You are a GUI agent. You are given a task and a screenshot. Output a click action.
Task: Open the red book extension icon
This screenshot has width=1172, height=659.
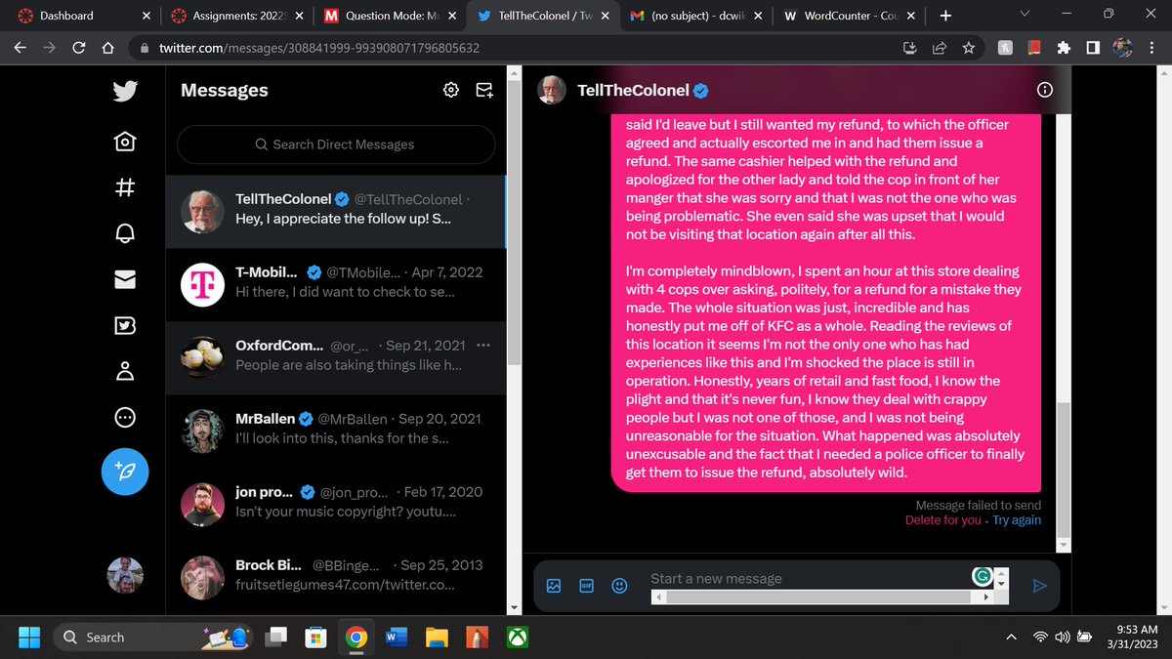click(1033, 47)
